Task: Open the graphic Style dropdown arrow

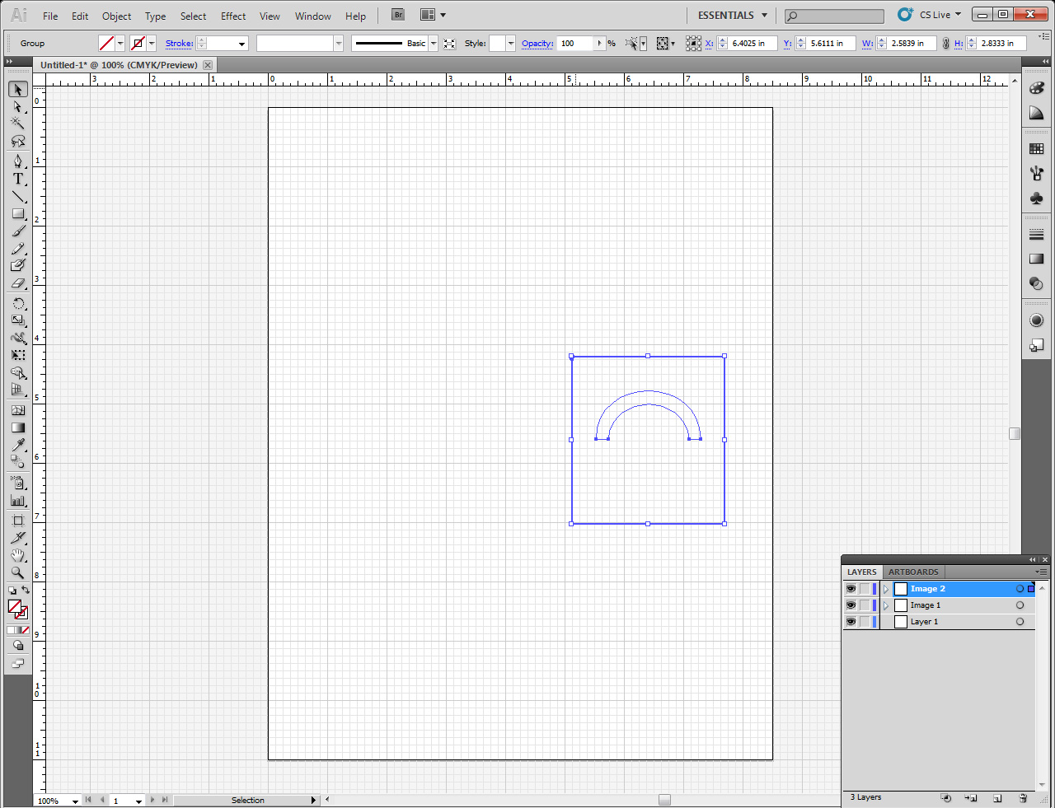Action: tap(511, 44)
